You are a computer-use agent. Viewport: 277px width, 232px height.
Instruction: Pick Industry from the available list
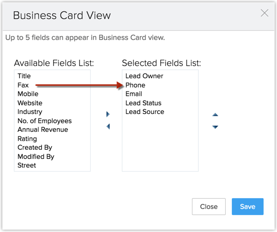[30, 112]
